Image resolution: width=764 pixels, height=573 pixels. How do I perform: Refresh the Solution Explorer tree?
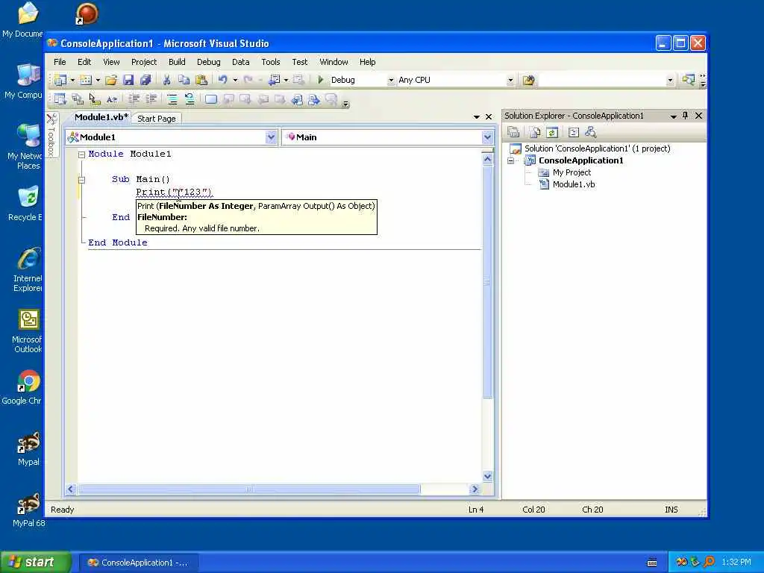pos(552,132)
